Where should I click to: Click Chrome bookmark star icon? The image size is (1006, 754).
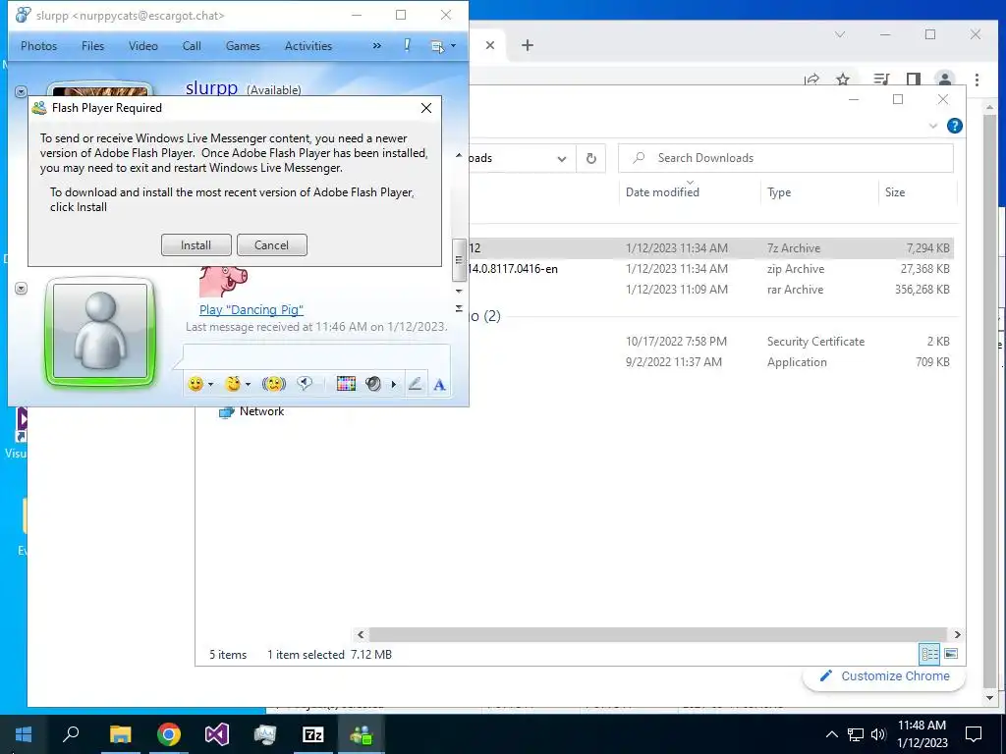[843, 80]
